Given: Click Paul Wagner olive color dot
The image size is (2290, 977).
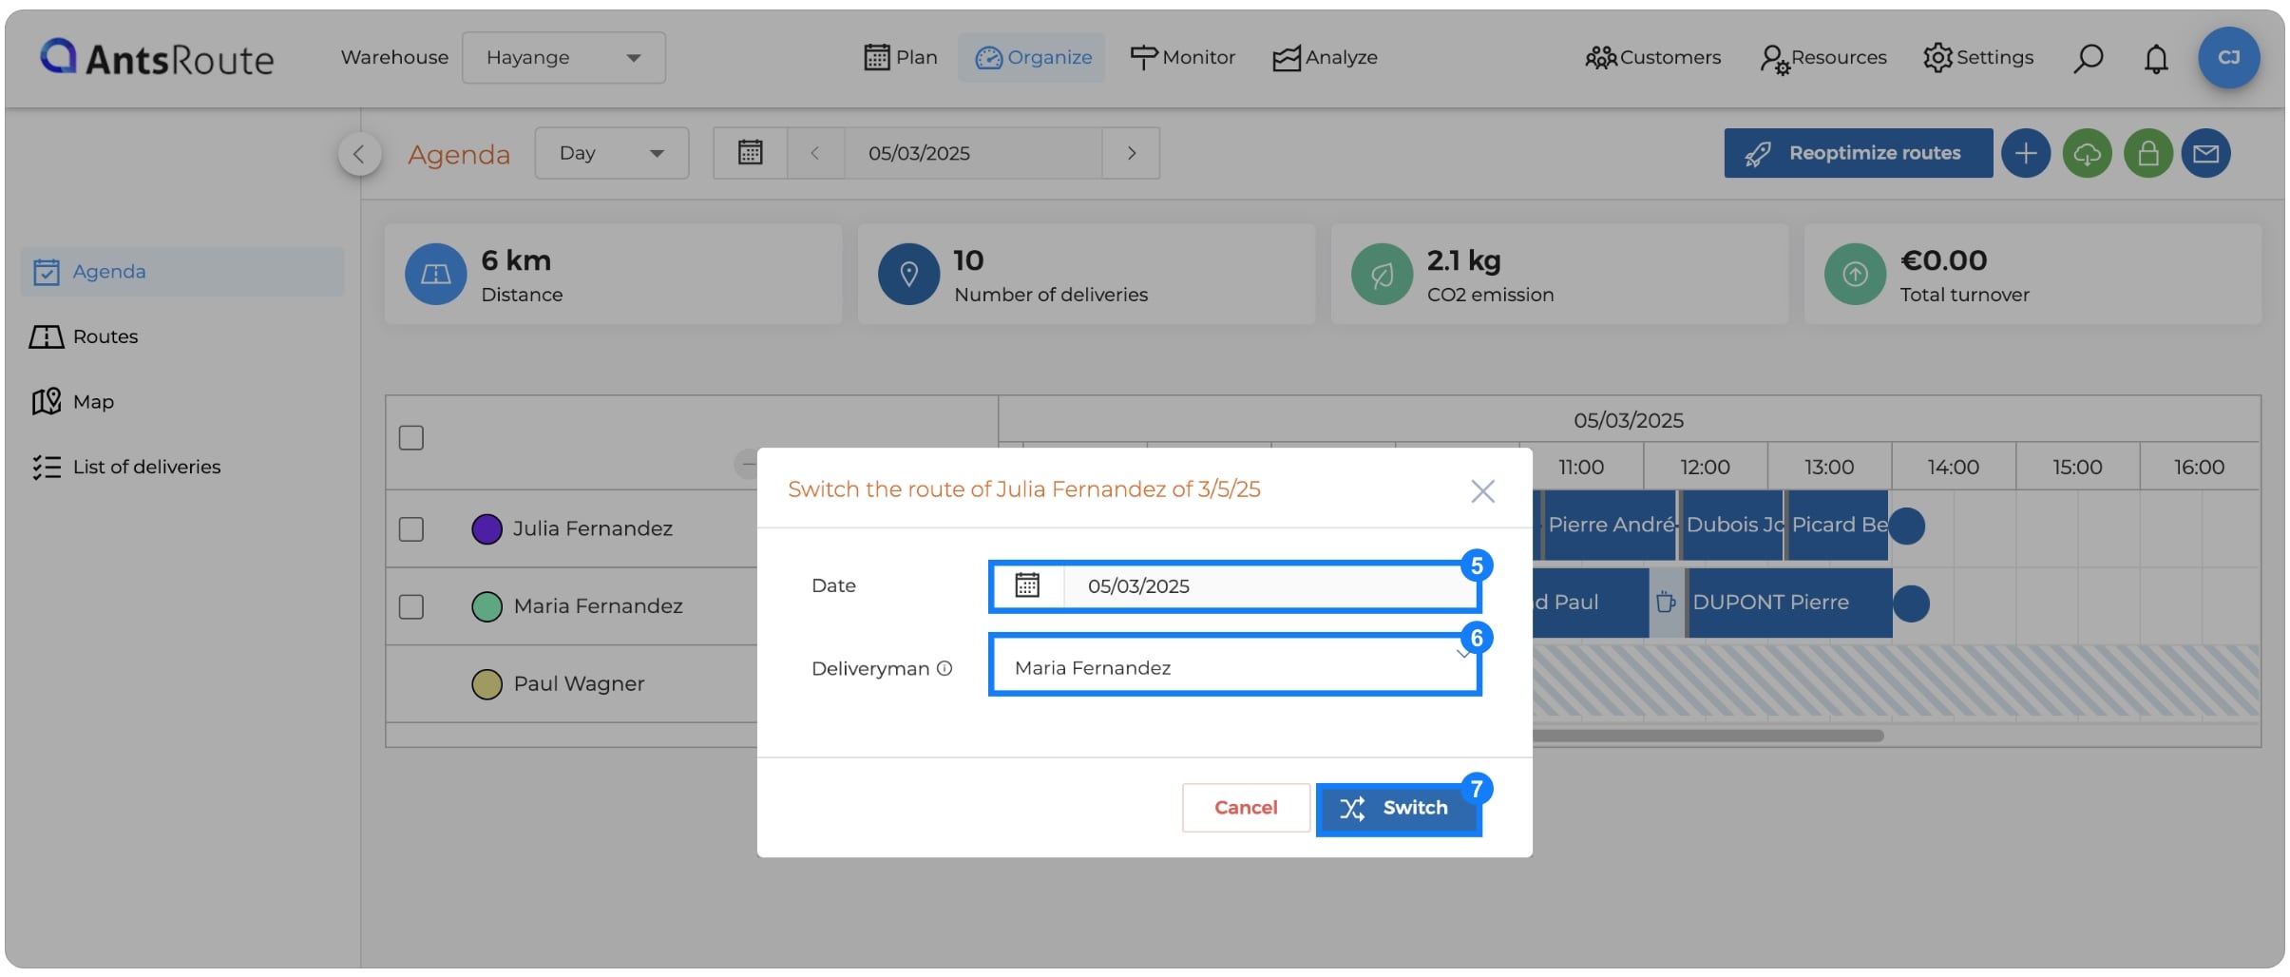Looking at the screenshot, I should point(487,684).
